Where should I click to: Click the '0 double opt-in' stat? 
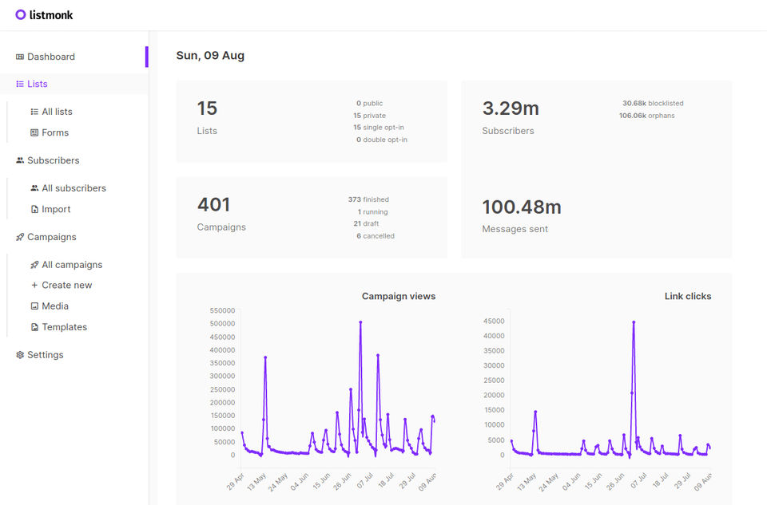[382, 140]
